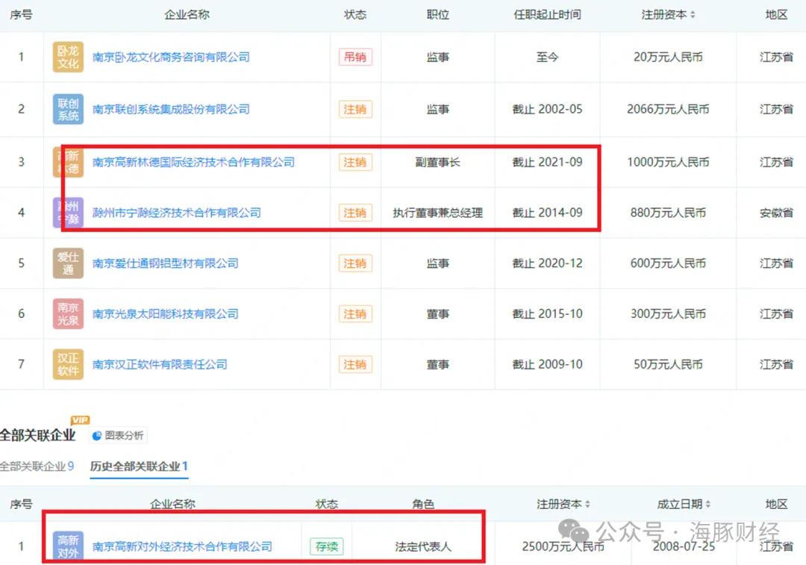Click the 图表分析 pie chart icon
Screen dimensions: 806x565
(x=96, y=436)
